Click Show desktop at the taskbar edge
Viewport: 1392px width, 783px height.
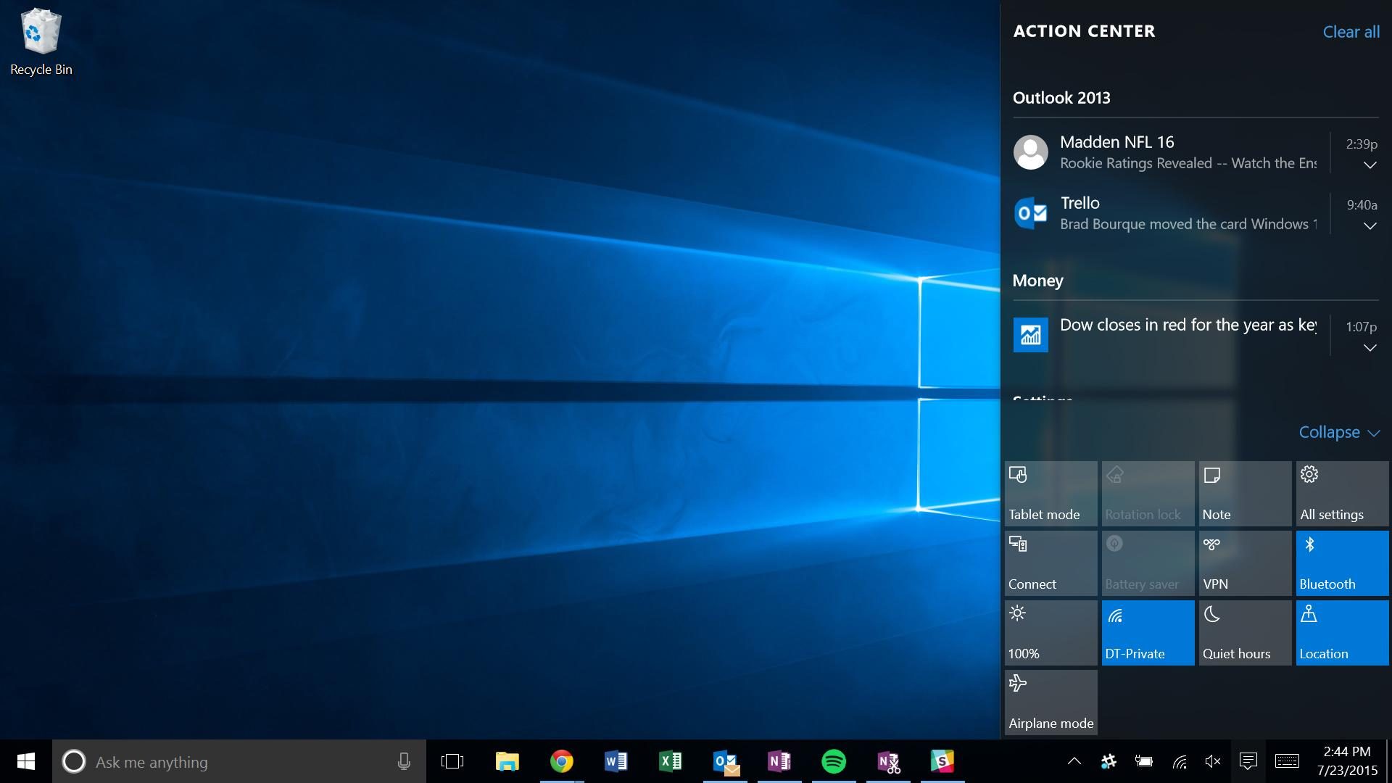pyautogui.click(x=1388, y=761)
